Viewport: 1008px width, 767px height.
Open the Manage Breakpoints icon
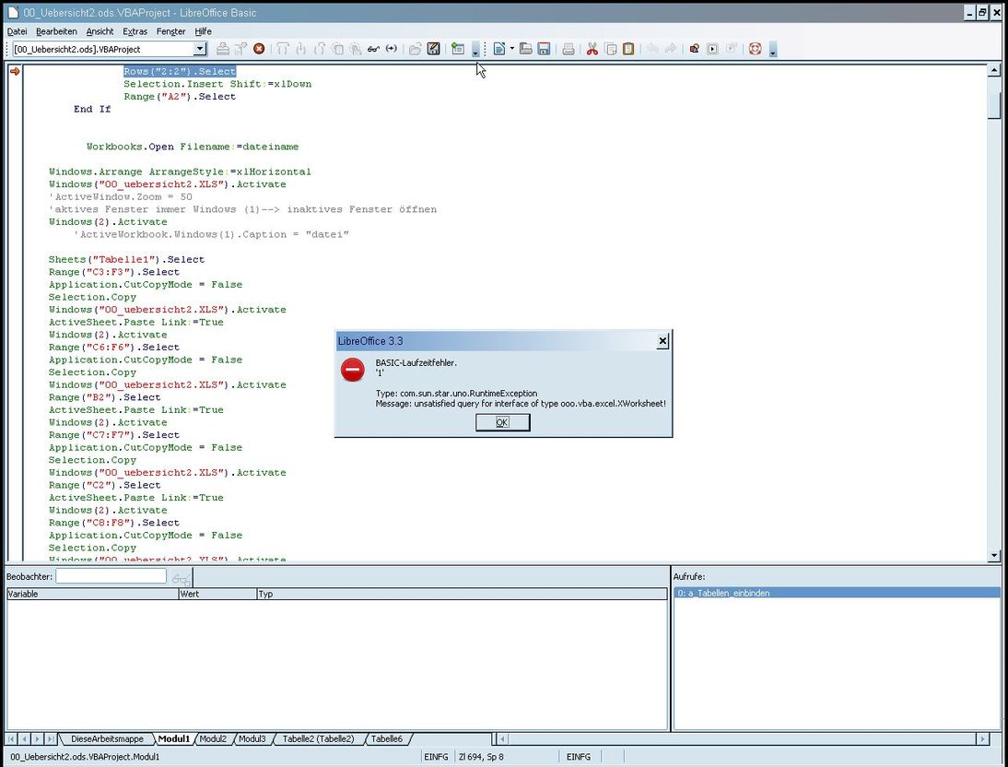356,49
